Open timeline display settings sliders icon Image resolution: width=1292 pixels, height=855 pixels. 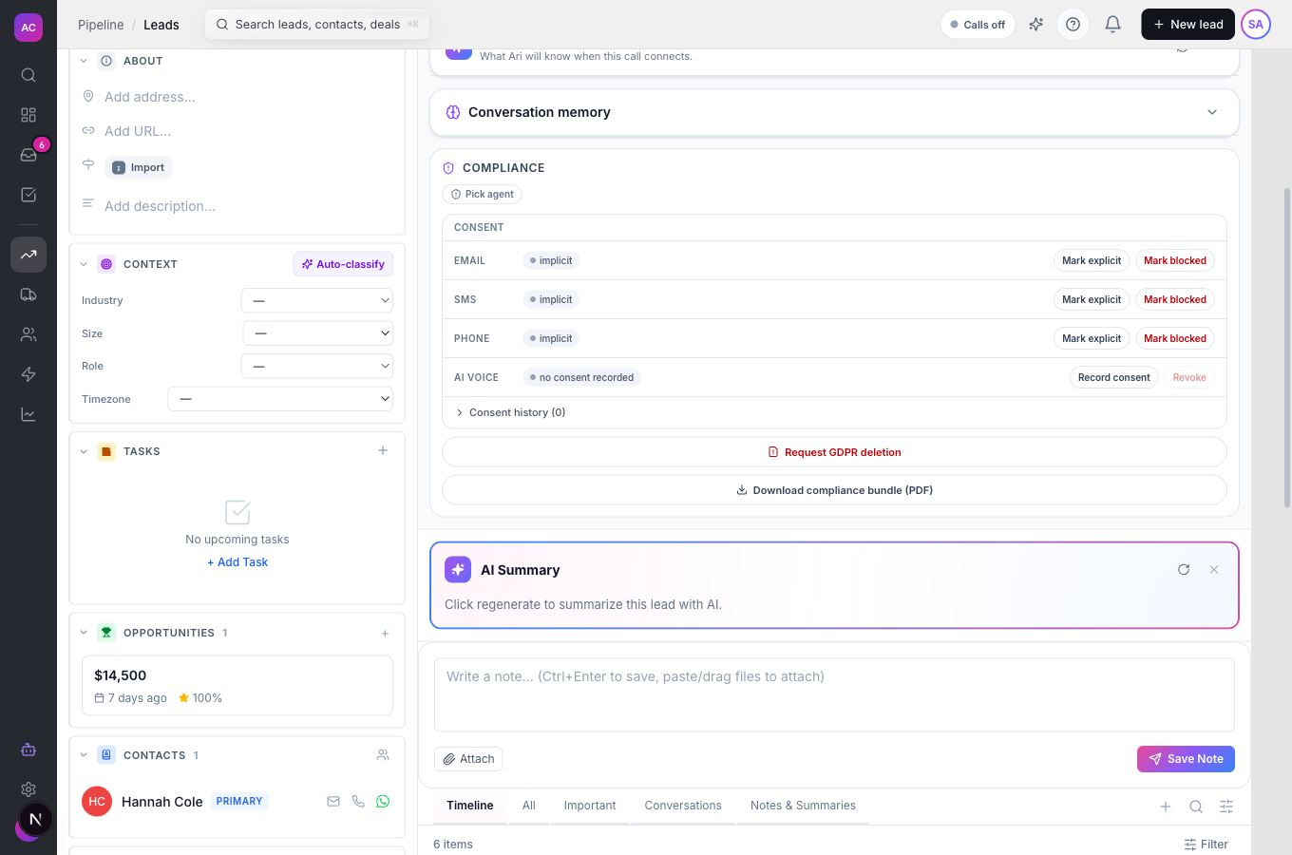[1226, 807]
